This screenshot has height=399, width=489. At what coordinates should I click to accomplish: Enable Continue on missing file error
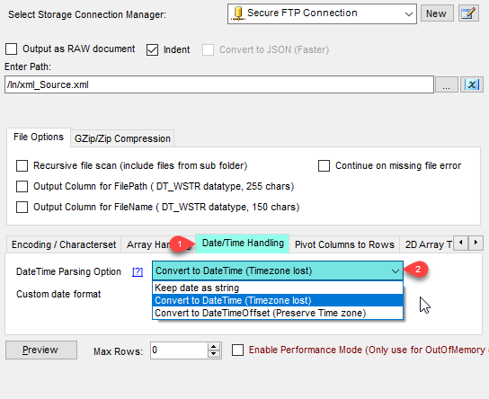tap(324, 166)
